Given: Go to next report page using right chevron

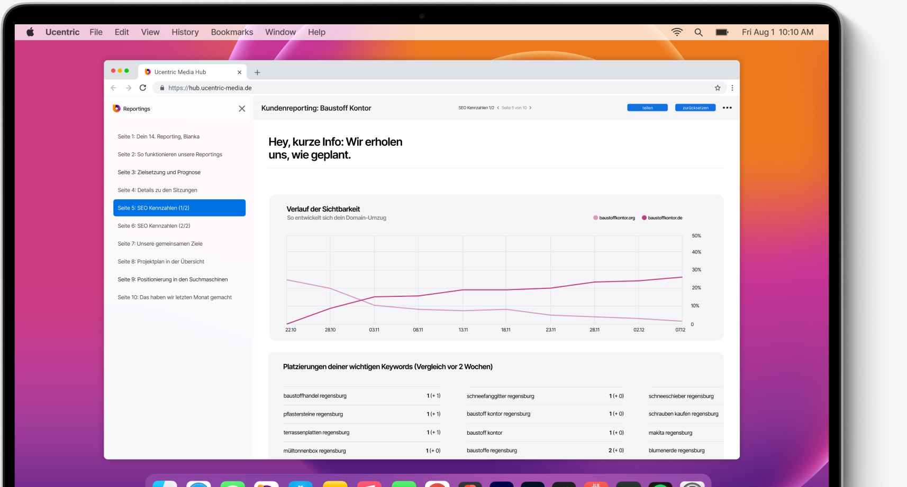Looking at the screenshot, I should pos(530,108).
